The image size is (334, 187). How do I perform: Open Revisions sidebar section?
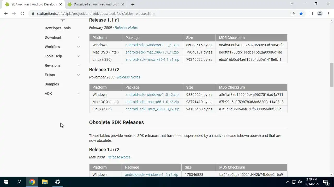52,65
